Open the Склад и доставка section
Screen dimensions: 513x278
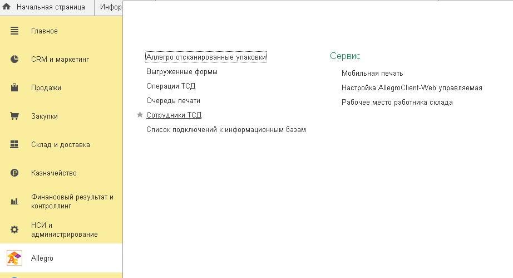[x=60, y=144]
